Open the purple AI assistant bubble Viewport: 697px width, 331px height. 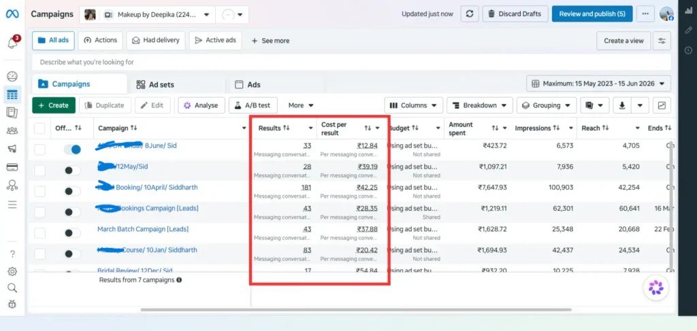[x=655, y=288]
